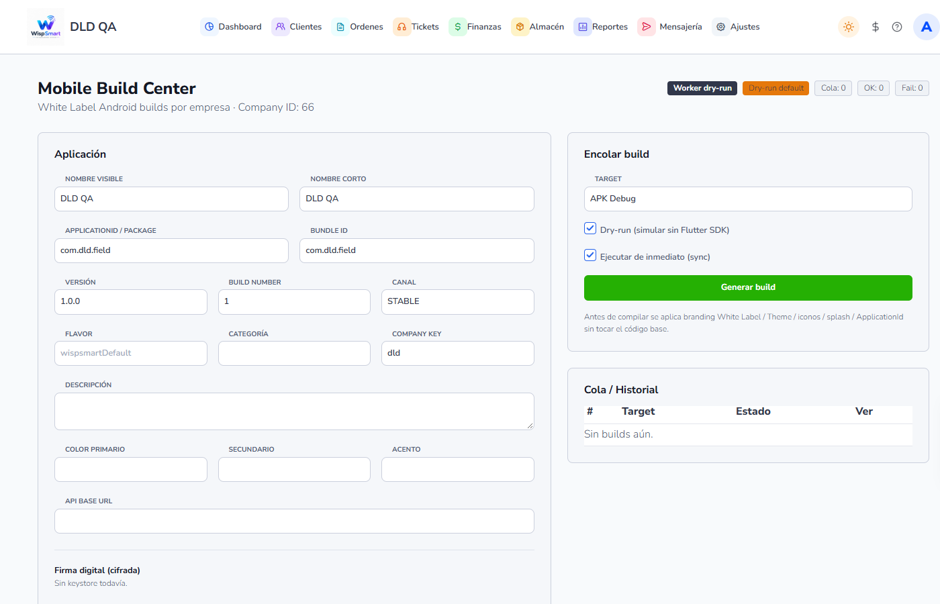The image size is (940, 604).
Task: Click the Mobile Build Center heading
Action: pyautogui.click(x=117, y=88)
